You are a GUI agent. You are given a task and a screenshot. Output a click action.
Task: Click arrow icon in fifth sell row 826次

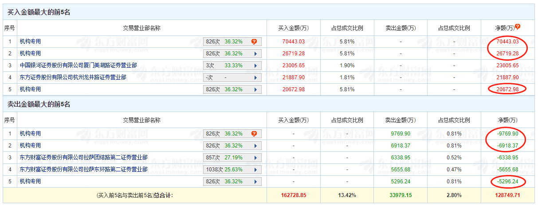tap(255, 182)
